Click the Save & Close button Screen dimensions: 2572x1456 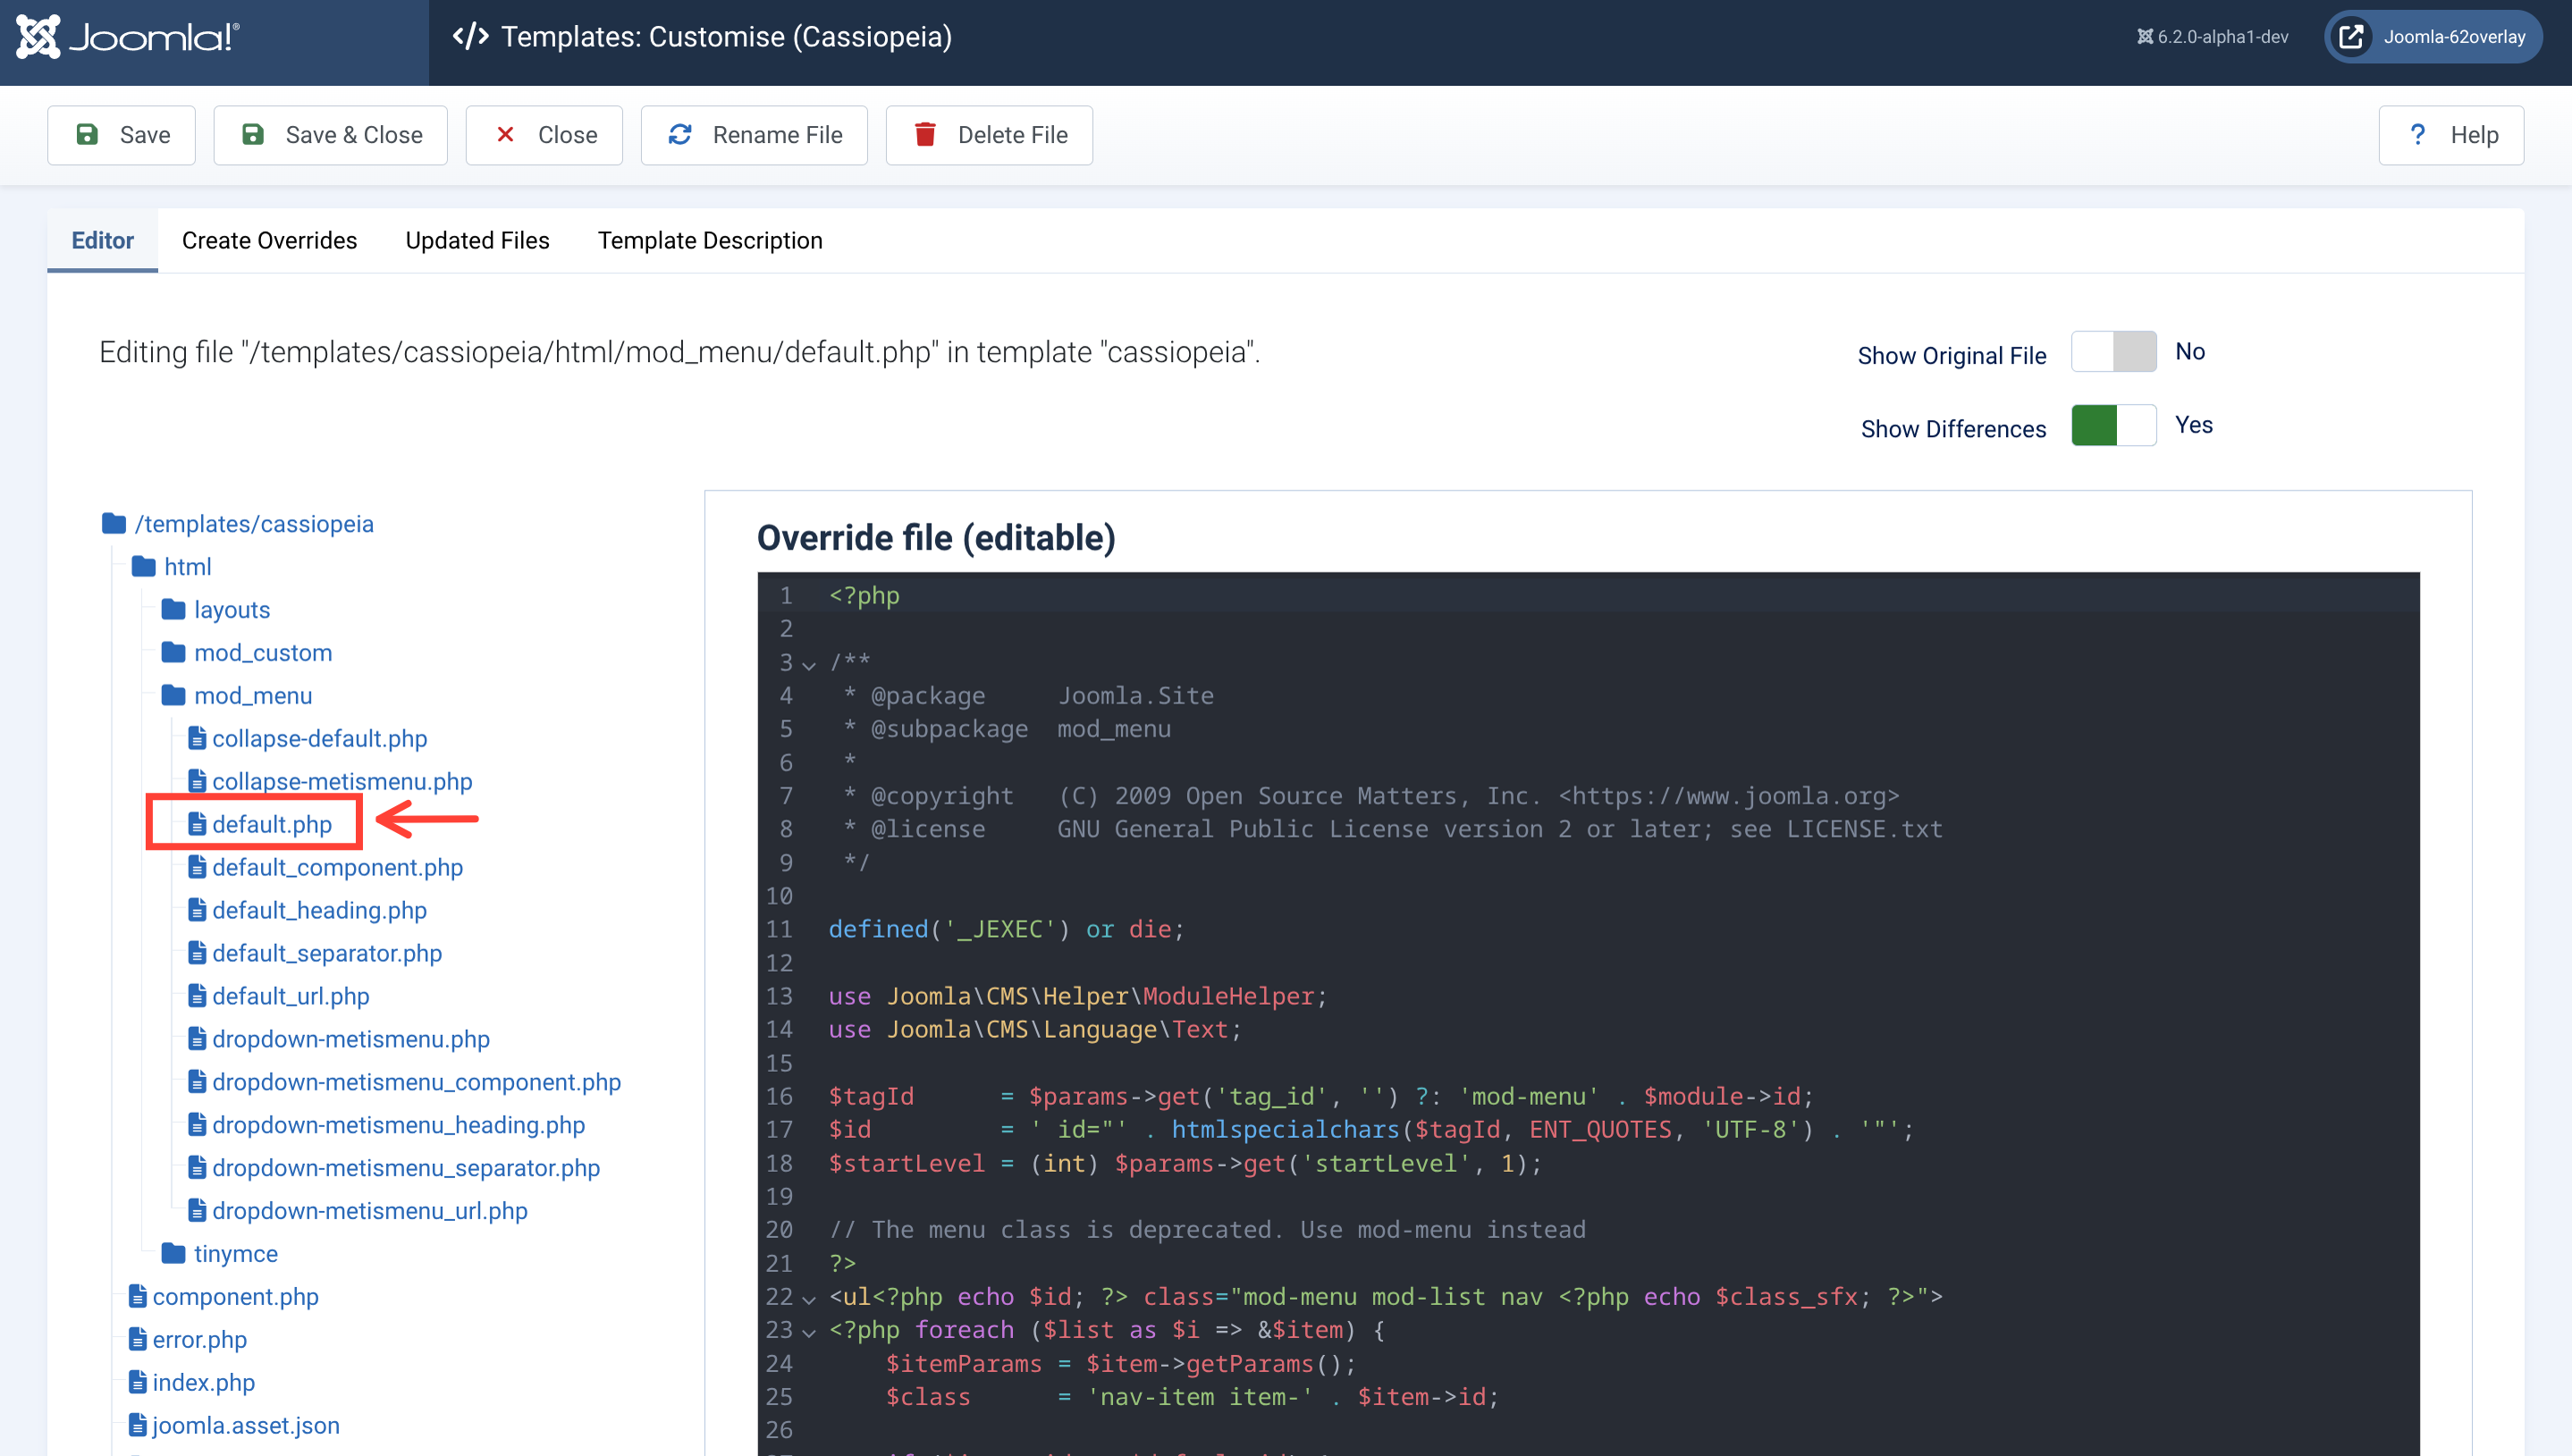click(x=330, y=134)
